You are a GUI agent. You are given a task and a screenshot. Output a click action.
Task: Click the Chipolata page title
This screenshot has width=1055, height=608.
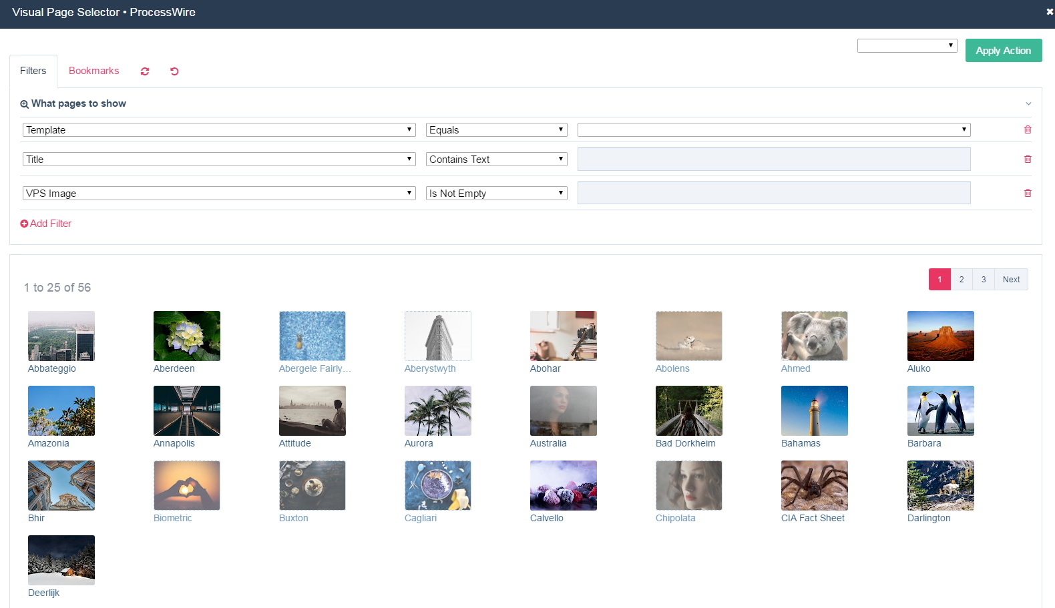point(676,518)
